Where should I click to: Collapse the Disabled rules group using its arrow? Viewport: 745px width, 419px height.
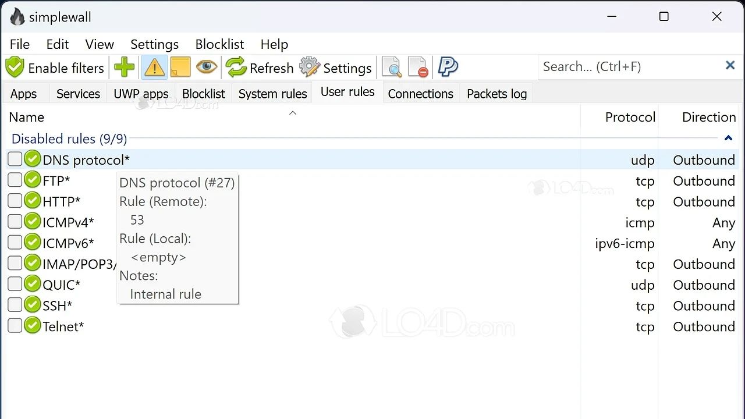coord(728,139)
